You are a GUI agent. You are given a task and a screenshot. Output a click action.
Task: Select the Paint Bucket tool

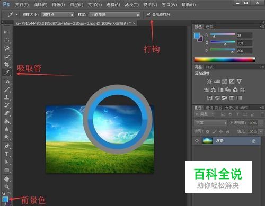pos(7,121)
